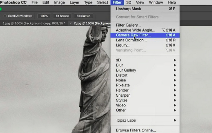Enable Scroll All Windows checkbox
The width and height of the screenshot is (212, 133).
pyautogui.click(x=5, y=16)
